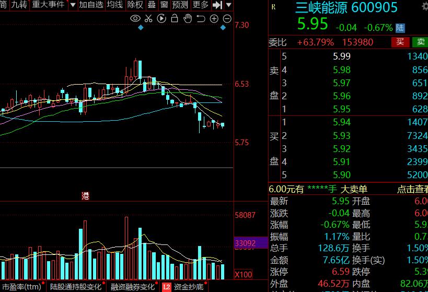
Task: Expand the 更多 toolbar menu
Action: 201,5
